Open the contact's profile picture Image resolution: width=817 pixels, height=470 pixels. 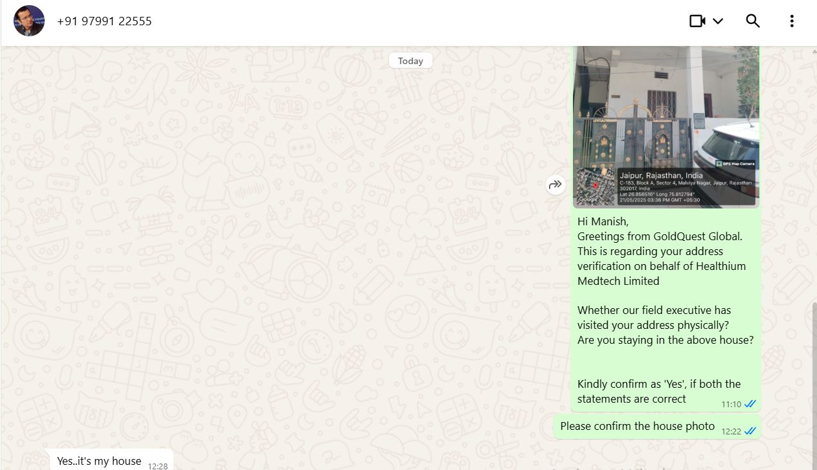(x=29, y=21)
